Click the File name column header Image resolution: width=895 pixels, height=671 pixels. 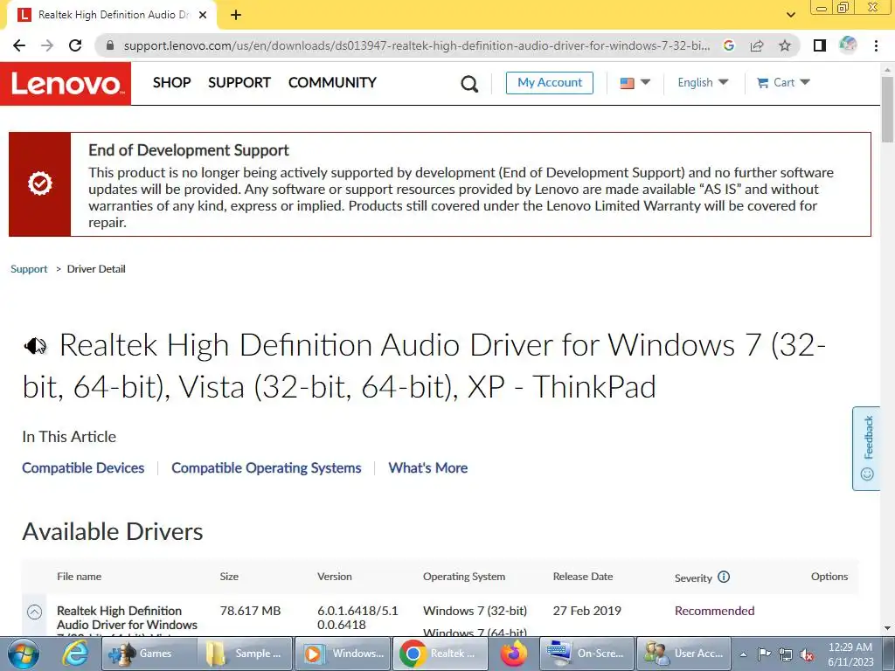(80, 577)
